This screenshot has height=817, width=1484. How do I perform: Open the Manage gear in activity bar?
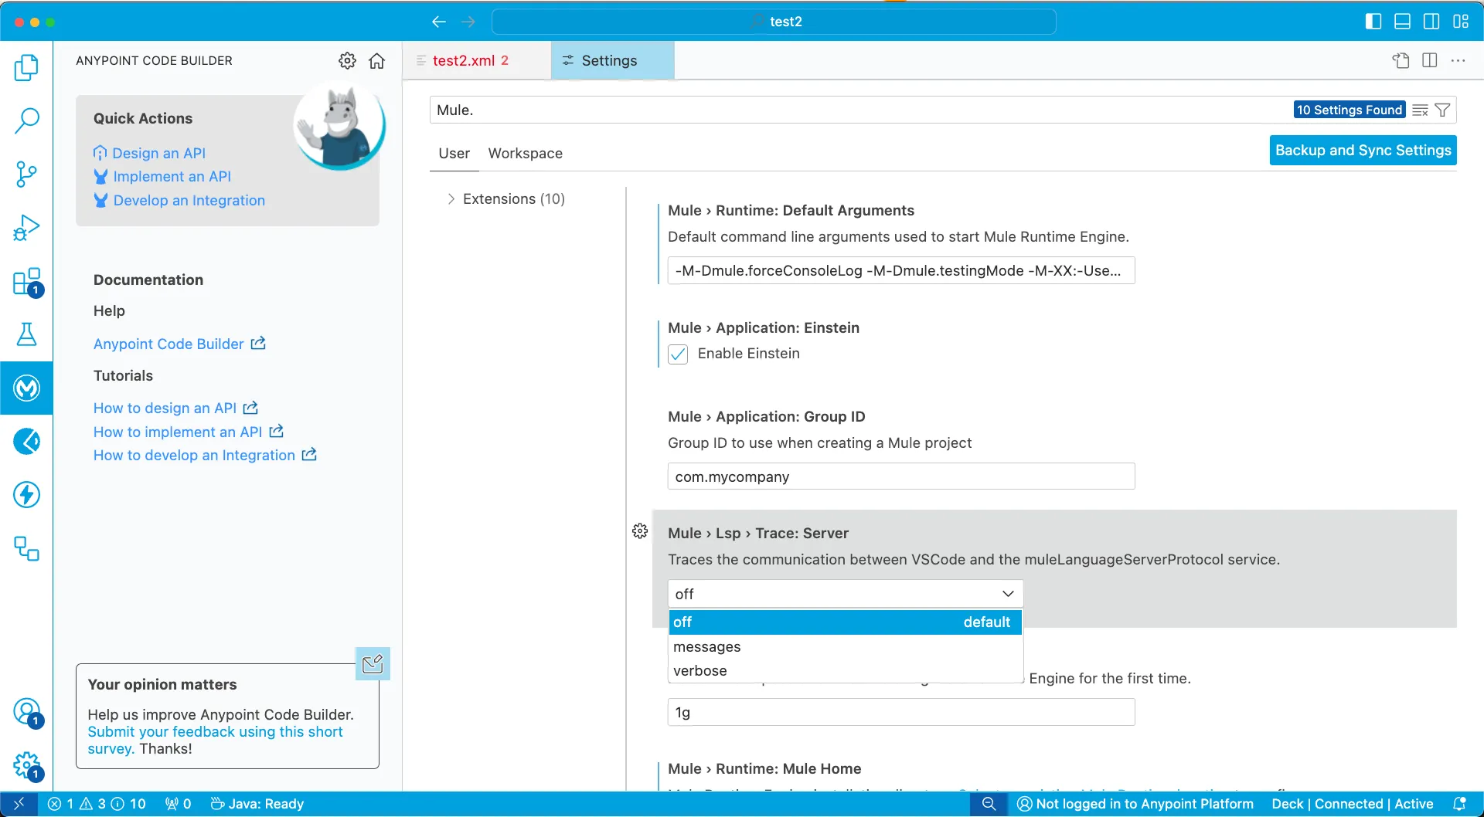pos(26,765)
